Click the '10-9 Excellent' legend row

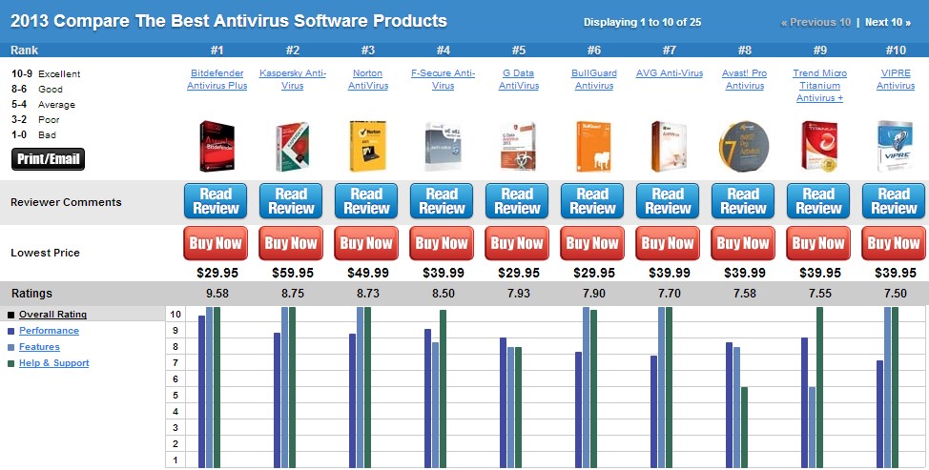coord(46,74)
